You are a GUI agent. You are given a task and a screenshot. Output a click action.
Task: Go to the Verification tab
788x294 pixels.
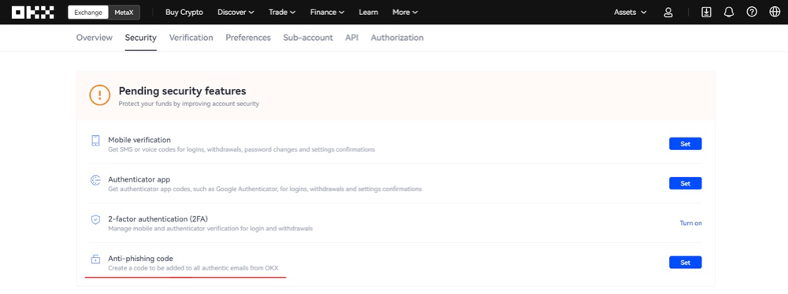pos(191,38)
